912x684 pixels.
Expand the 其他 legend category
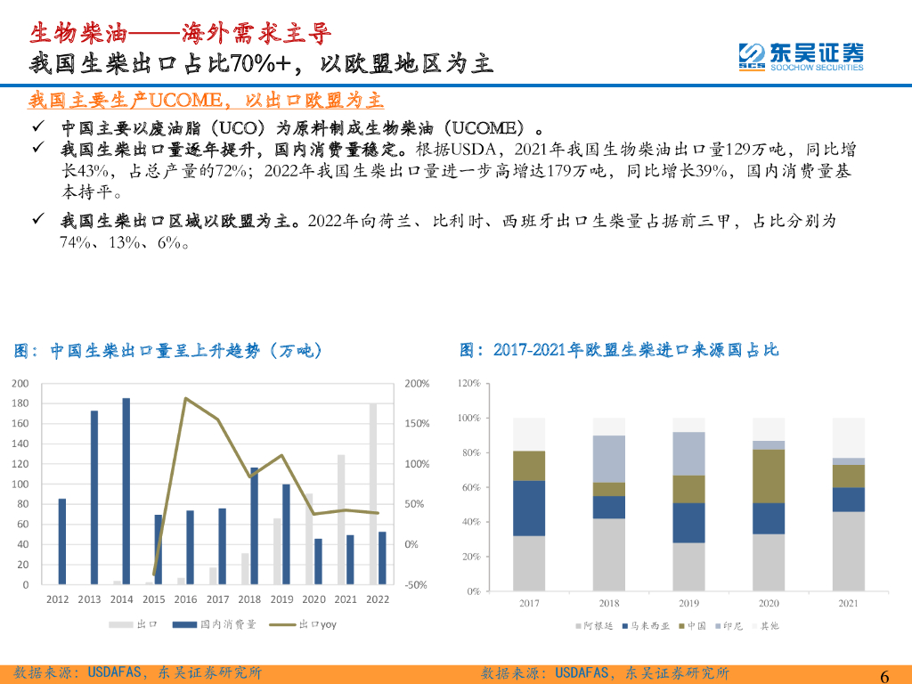coord(753,626)
